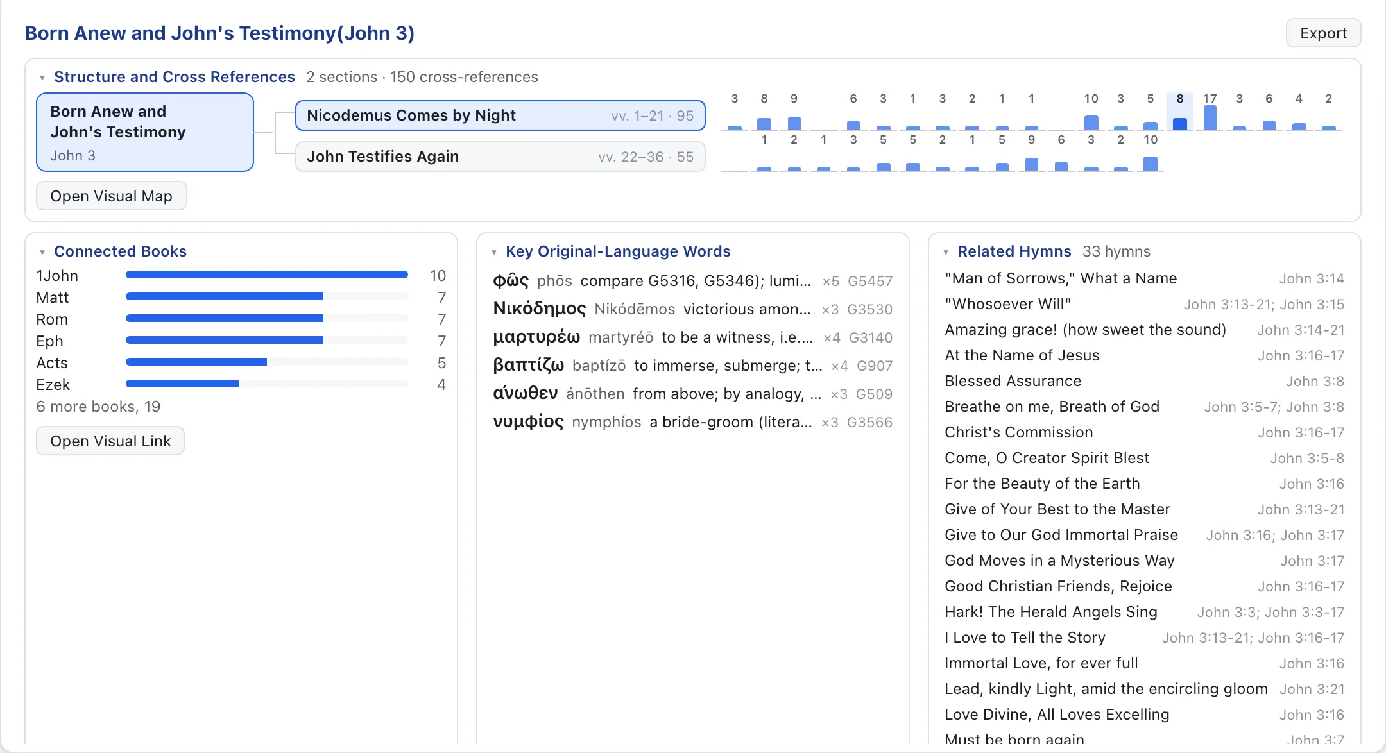Open I Love to Tell the Story
Screen dimensions: 1386x753
(1144, 638)
